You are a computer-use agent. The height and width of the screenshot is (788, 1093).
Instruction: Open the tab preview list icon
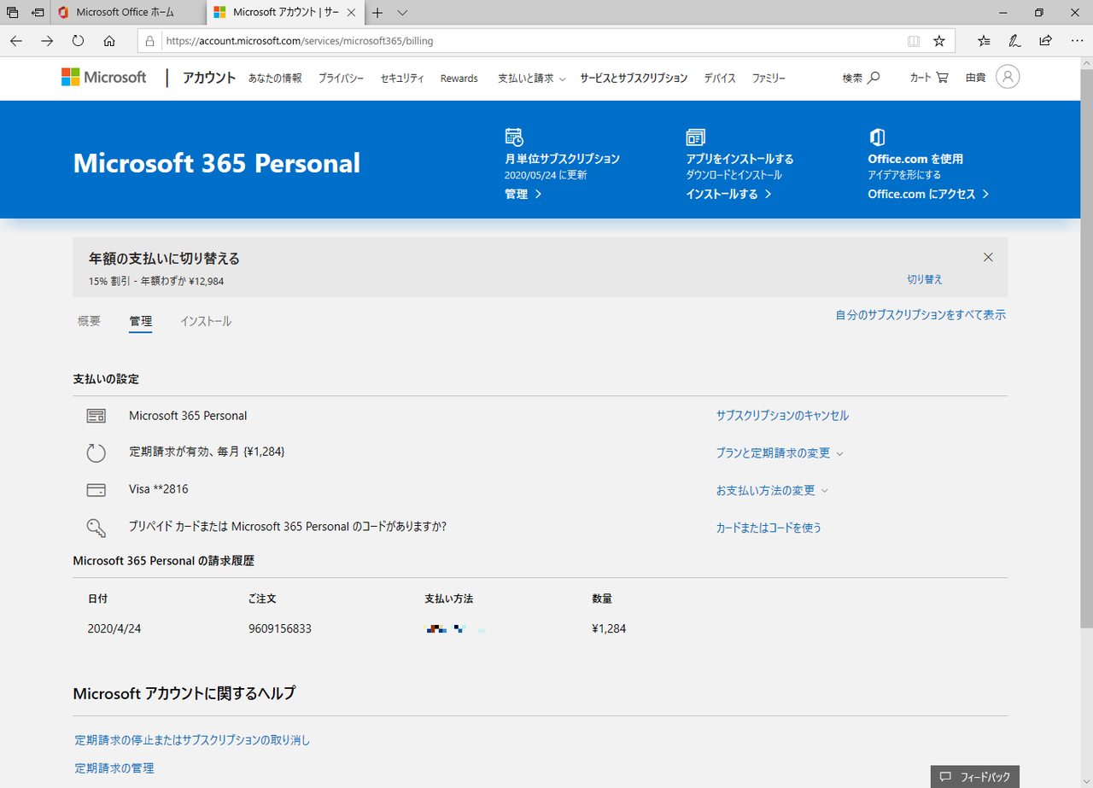(13, 13)
